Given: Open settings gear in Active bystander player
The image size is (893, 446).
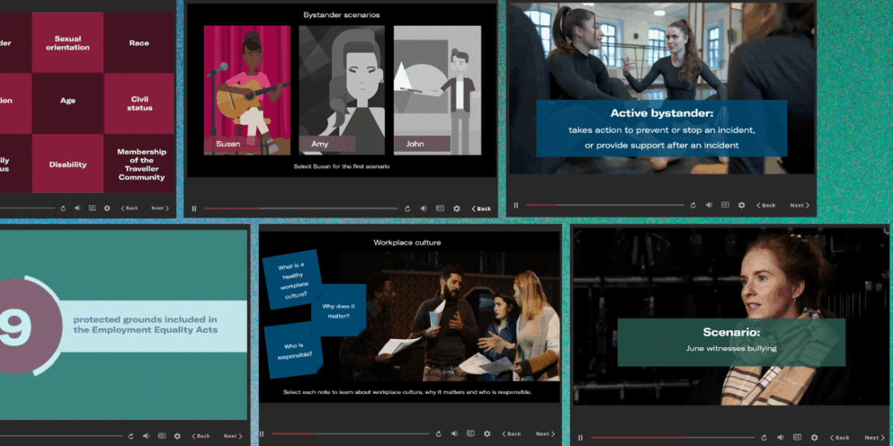Looking at the screenshot, I should (x=741, y=205).
